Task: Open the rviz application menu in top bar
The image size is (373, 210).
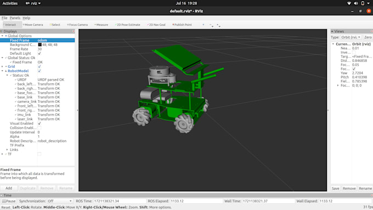Action: (x=33, y=3)
